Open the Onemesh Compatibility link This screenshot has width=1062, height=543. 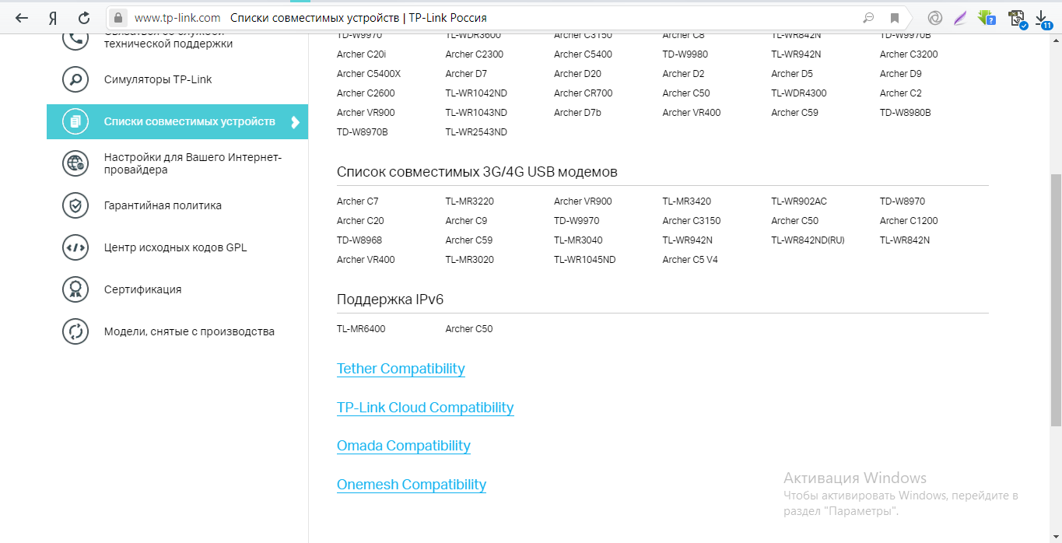411,485
